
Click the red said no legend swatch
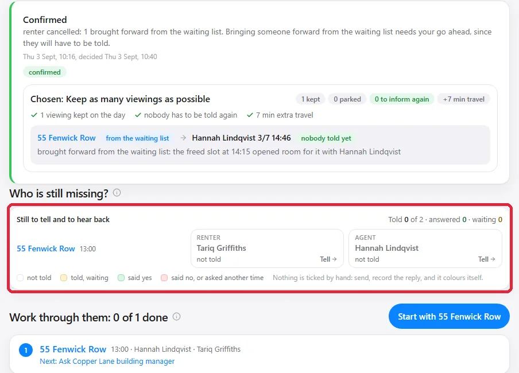(164, 278)
